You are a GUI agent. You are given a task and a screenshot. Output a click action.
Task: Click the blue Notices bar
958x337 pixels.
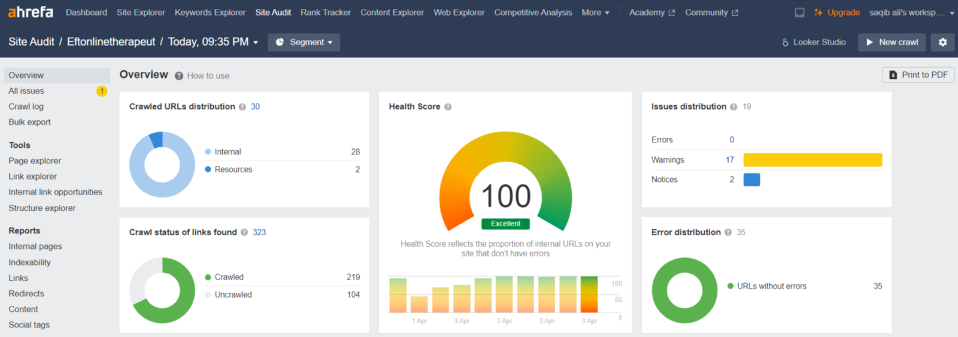click(751, 180)
